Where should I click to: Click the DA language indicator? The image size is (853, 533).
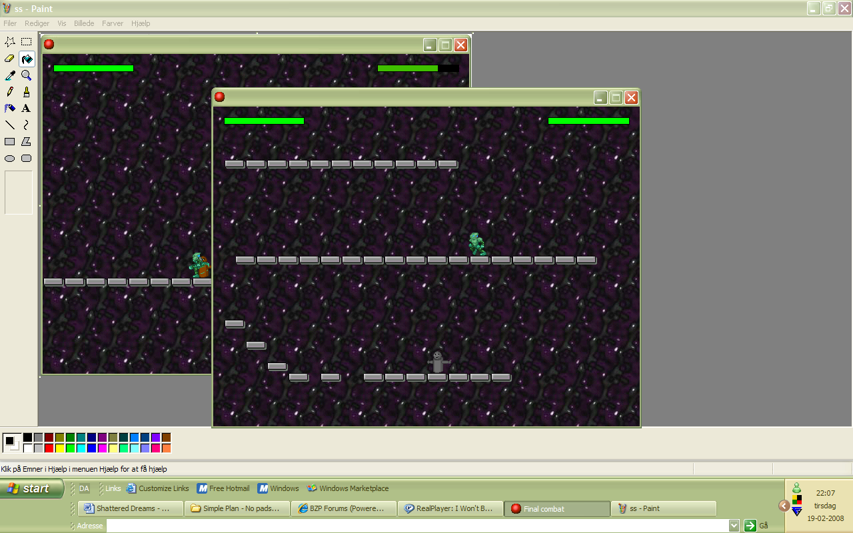pos(84,488)
